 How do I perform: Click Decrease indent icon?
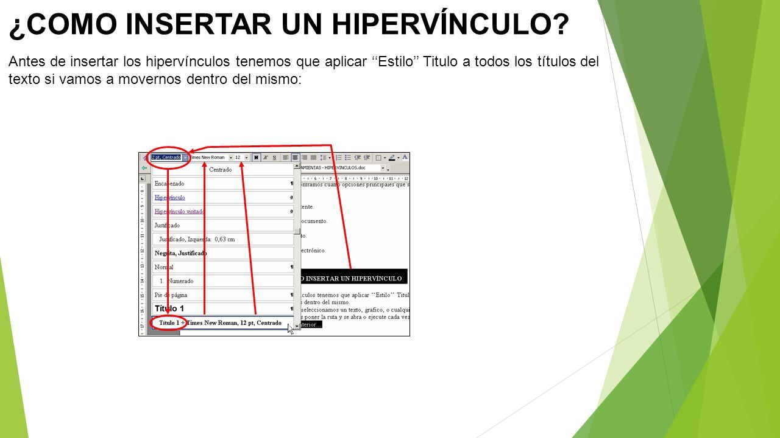tap(357, 157)
